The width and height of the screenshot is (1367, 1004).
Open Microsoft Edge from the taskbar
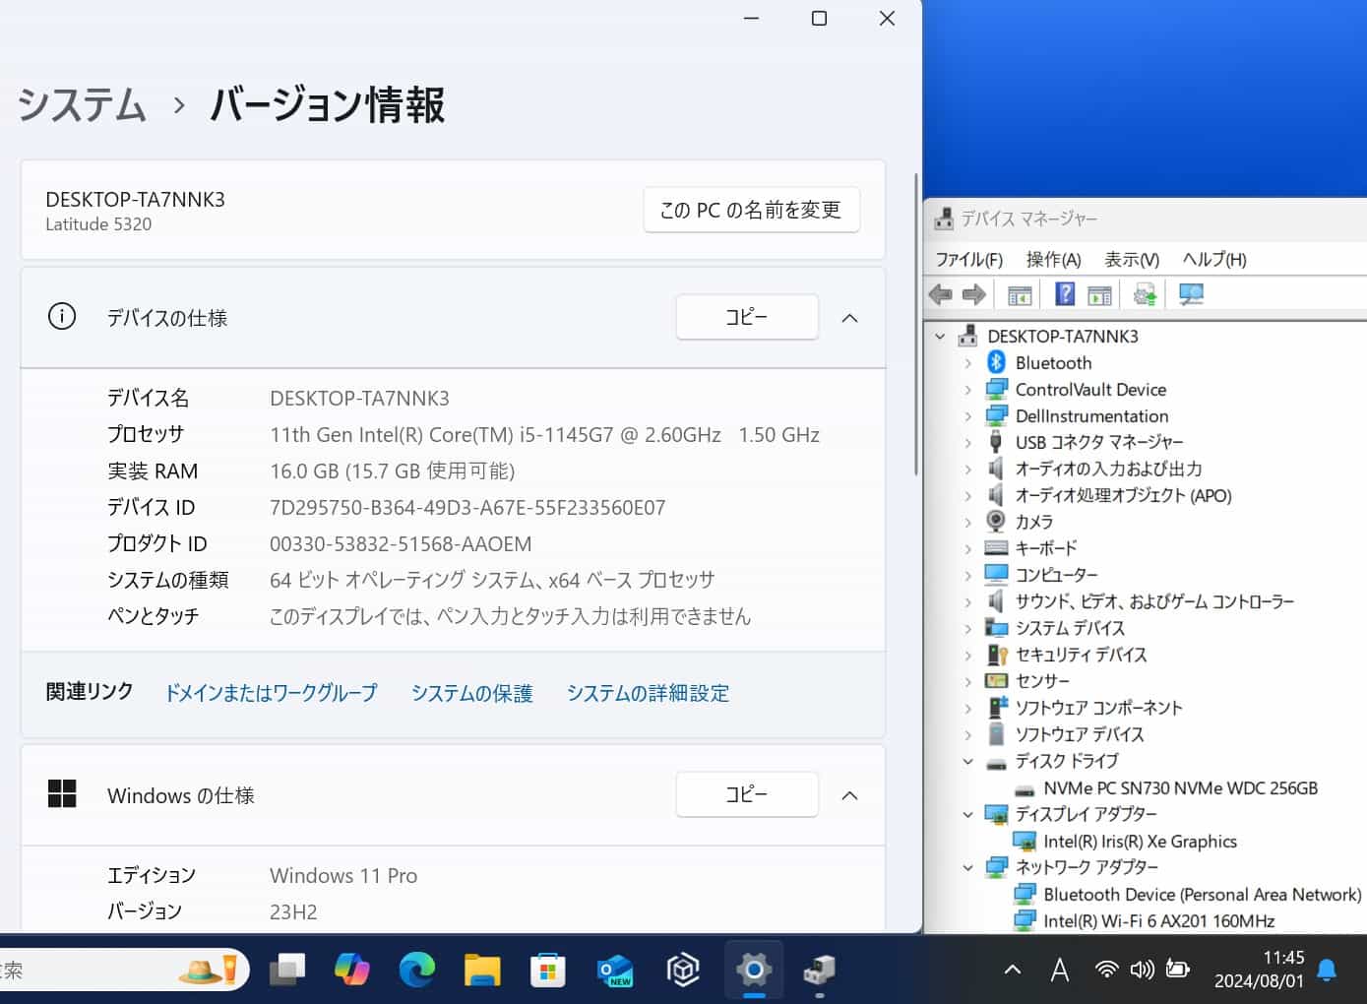[x=417, y=971]
